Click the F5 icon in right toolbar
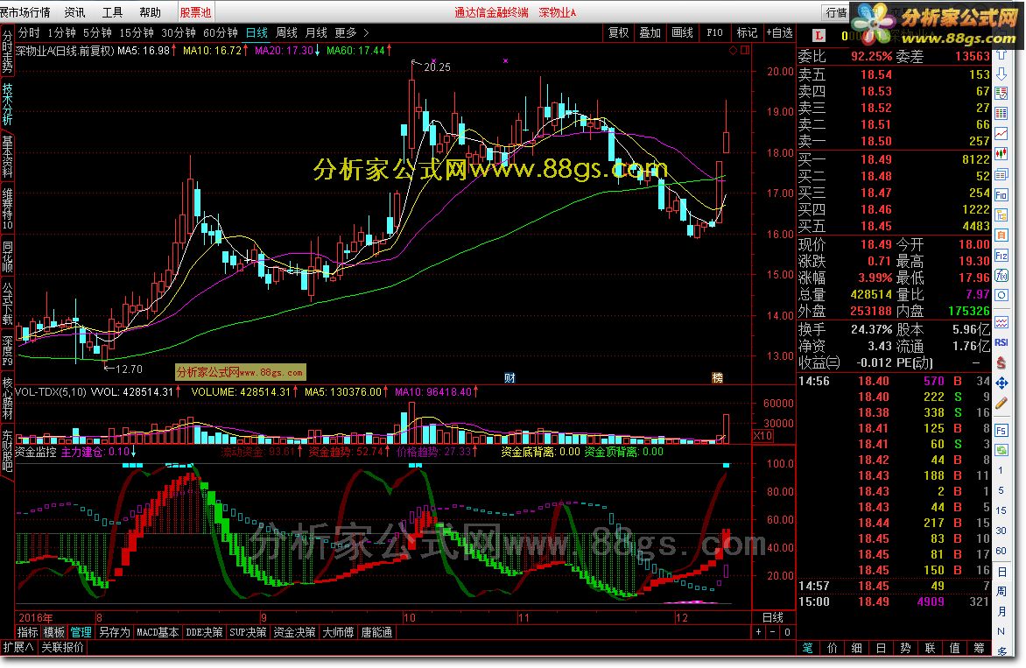 click(1001, 430)
